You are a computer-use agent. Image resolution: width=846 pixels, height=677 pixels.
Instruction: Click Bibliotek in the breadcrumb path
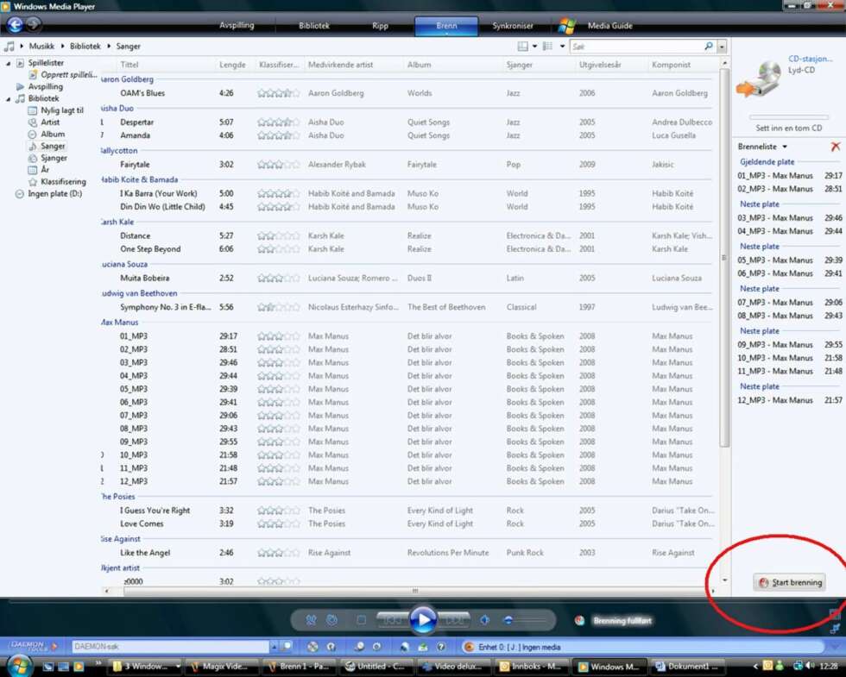(85, 47)
